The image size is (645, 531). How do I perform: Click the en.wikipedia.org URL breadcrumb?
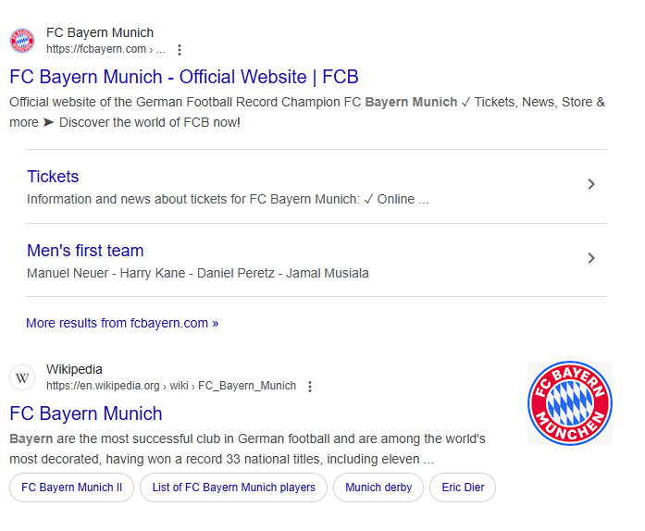click(x=171, y=386)
